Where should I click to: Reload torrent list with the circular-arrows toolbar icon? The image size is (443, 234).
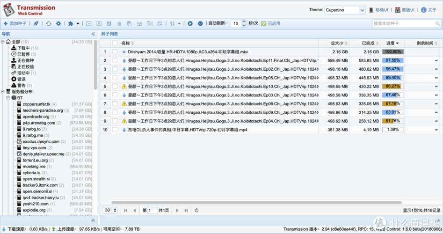point(49,23)
